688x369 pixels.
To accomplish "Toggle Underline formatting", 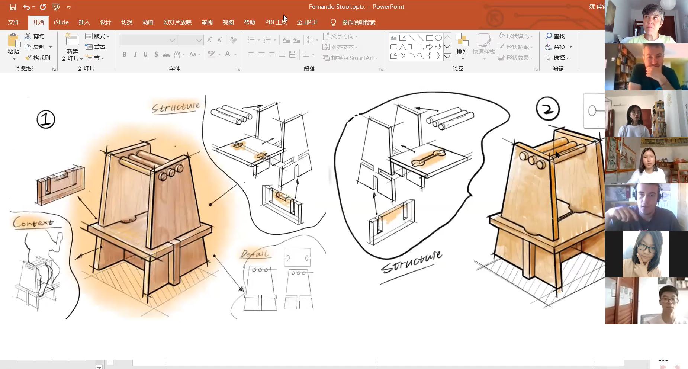I will [145, 54].
